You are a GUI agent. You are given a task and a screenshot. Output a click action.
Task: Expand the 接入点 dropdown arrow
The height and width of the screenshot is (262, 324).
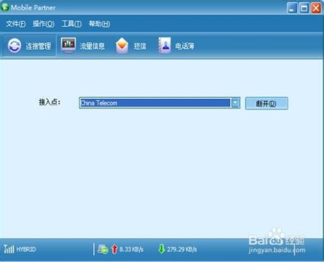[235, 103]
